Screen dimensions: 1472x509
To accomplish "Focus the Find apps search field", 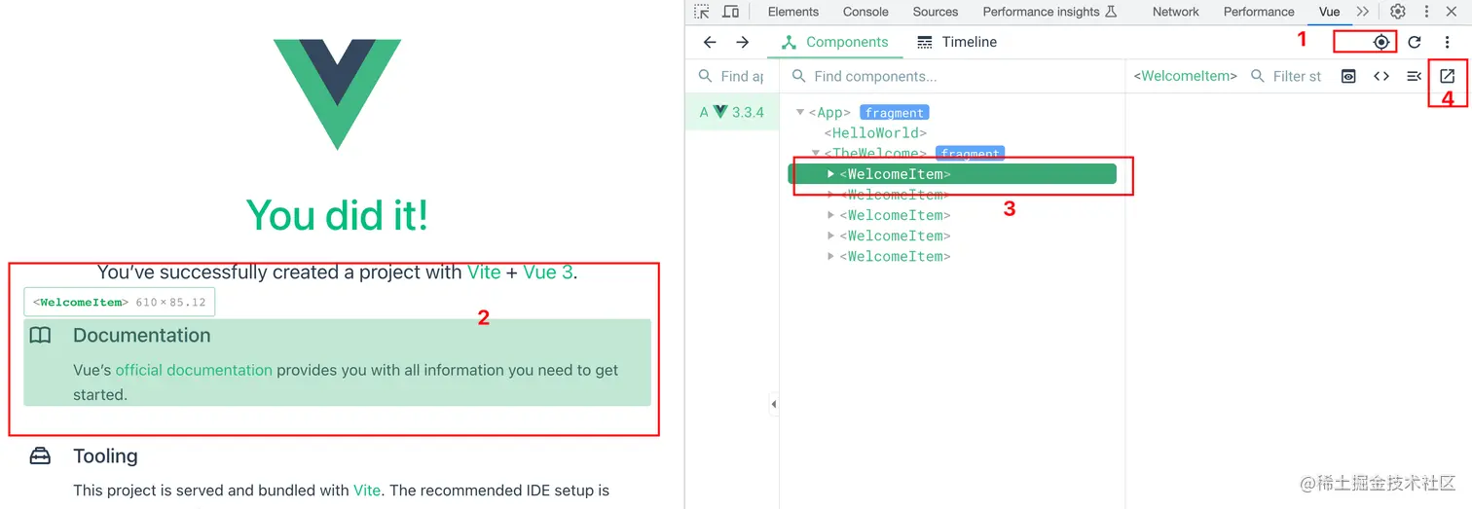I will pyautogui.click(x=731, y=76).
